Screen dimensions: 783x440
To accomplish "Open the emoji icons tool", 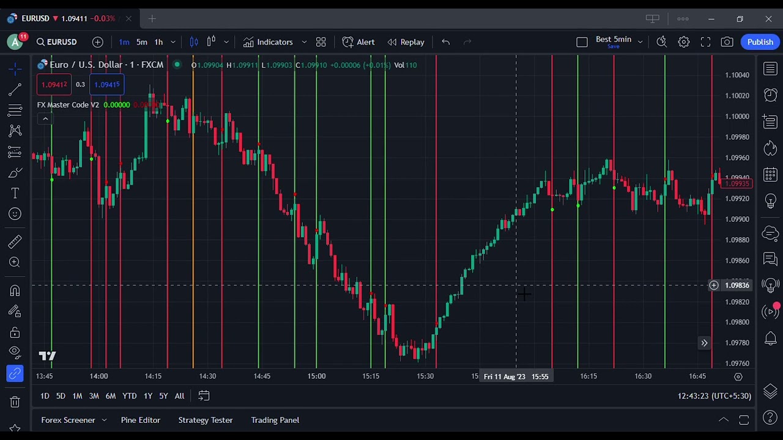I will [x=15, y=214].
